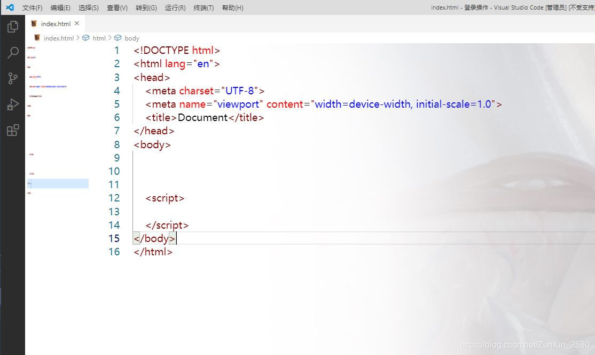Open the 编辑(E) menu
Screen dimensions: 595x355
point(60,7)
